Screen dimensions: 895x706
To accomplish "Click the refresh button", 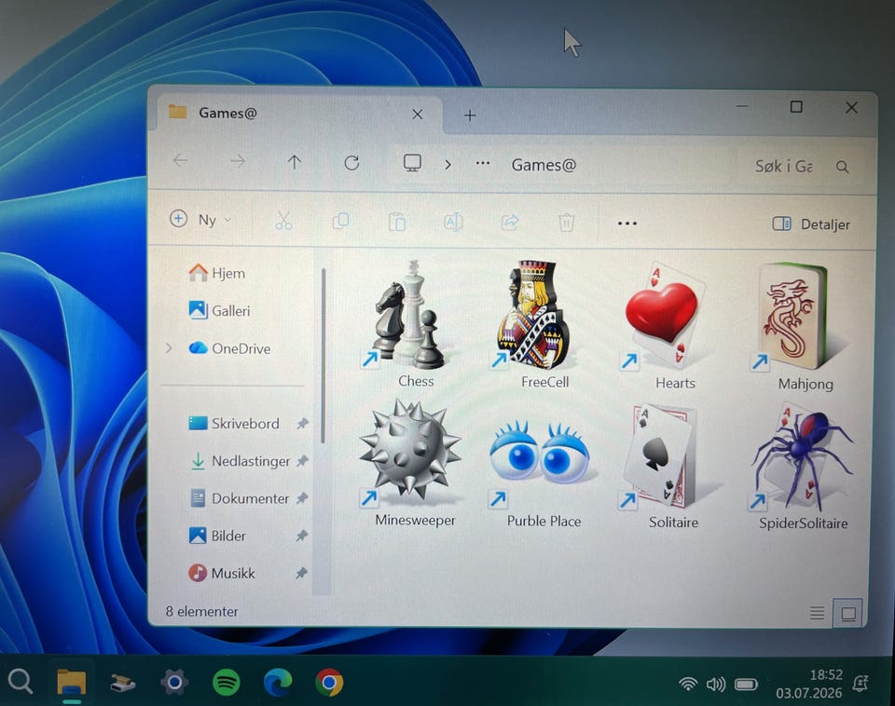I will [351, 163].
